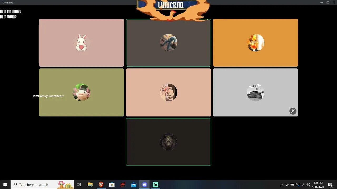
Task: Open the Mail app from the taskbar
Action: (x=134, y=185)
